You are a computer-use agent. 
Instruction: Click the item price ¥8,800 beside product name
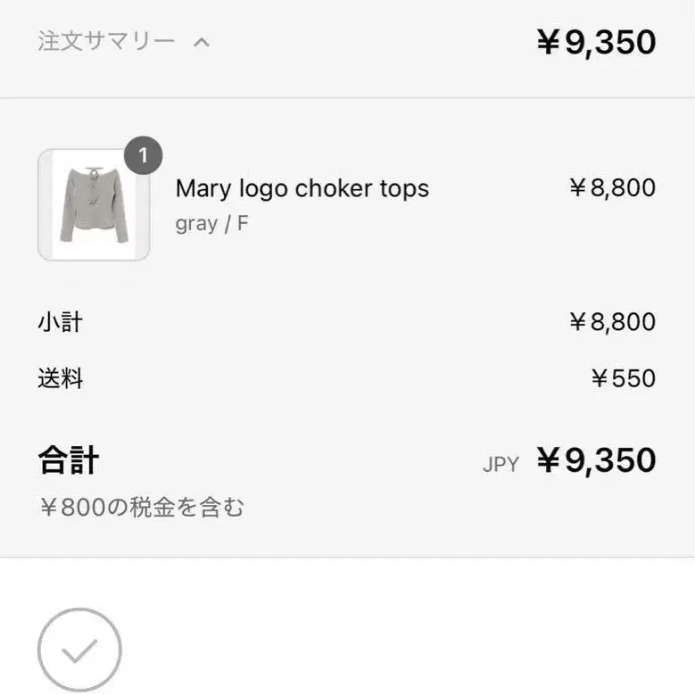pyautogui.click(x=612, y=187)
